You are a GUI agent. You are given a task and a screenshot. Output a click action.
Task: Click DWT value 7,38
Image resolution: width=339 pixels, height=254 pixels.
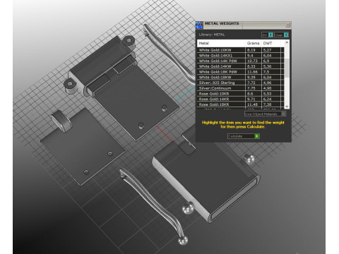click(268, 104)
